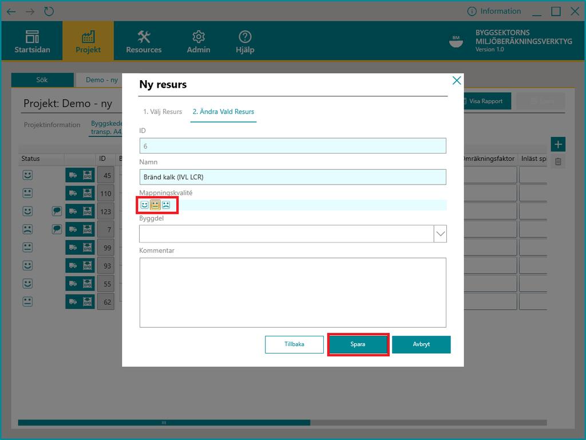Screen dimensions: 586x440
Task: Click the Omräkningsfaktor column header
Action: click(490, 159)
